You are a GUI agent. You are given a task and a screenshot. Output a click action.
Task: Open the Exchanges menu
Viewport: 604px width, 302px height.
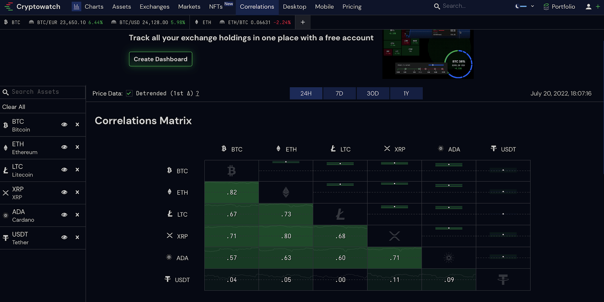point(154,7)
